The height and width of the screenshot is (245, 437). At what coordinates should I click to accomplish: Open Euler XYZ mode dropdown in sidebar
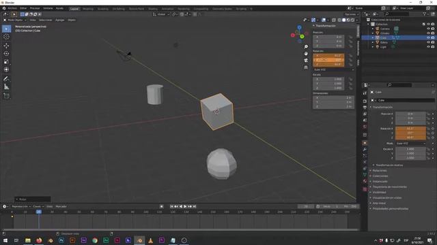pos(334,69)
